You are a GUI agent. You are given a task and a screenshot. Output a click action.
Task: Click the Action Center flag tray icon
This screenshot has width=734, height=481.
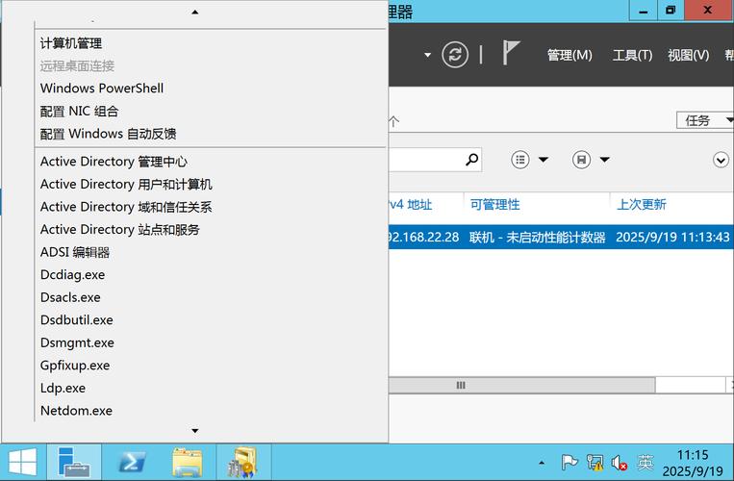click(x=569, y=463)
